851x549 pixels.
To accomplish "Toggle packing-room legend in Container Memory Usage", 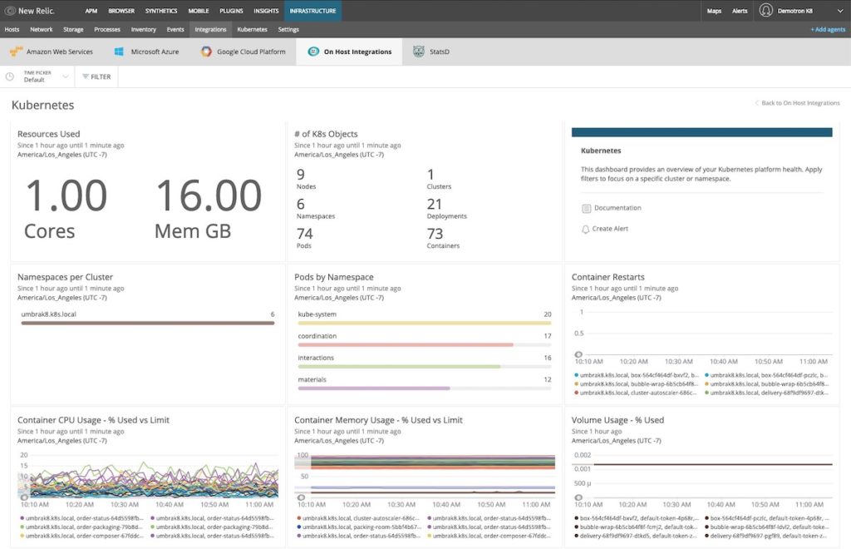I will 359,527.
